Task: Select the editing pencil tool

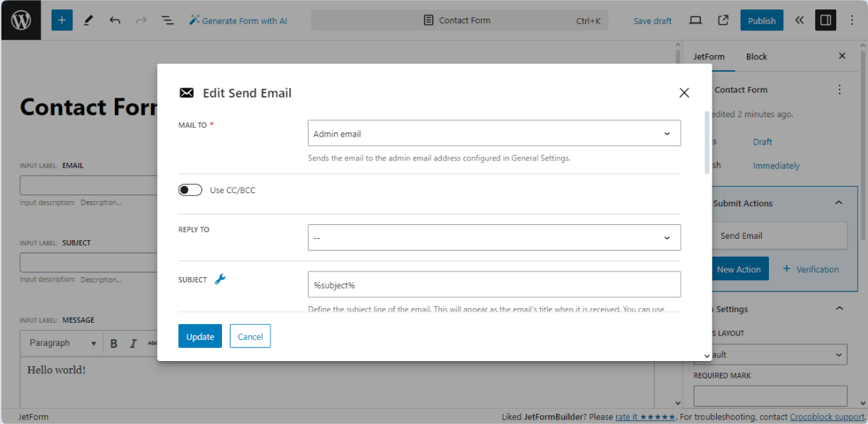Action: click(88, 20)
